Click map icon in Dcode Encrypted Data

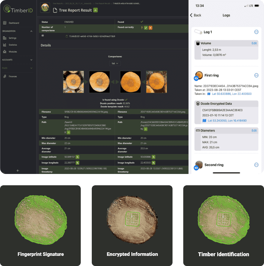[x=204, y=121]
